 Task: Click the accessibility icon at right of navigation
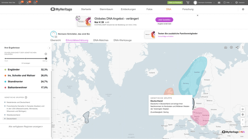pyautogui.click(x=243, y=9)
